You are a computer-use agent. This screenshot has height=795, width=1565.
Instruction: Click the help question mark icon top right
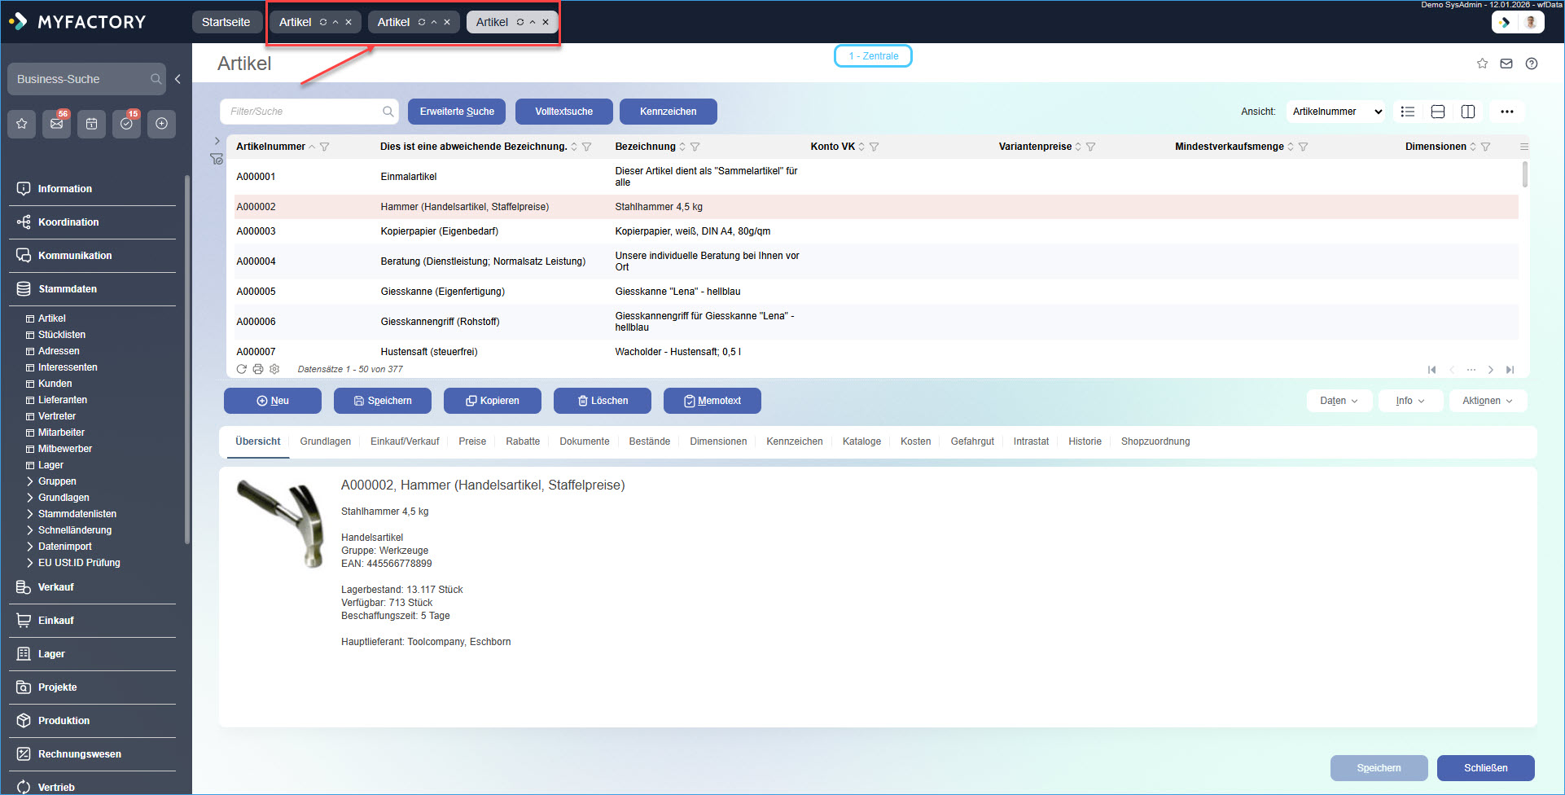tap(1532, 63)
